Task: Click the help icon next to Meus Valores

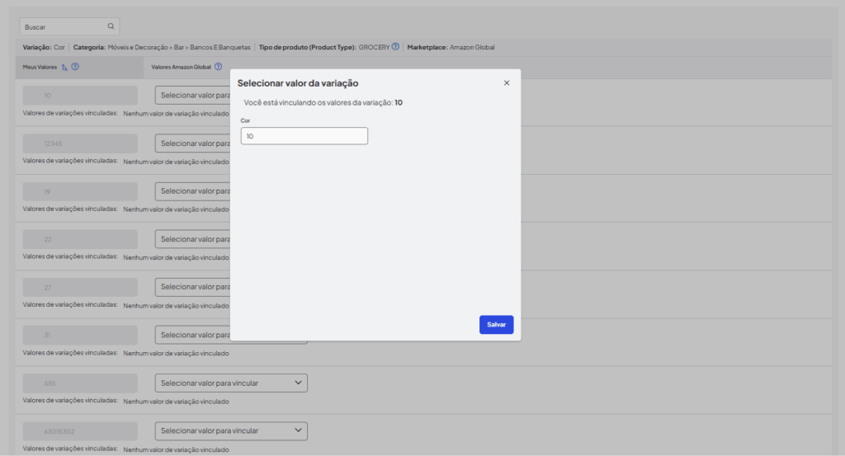Action: [x=75, y=67]
